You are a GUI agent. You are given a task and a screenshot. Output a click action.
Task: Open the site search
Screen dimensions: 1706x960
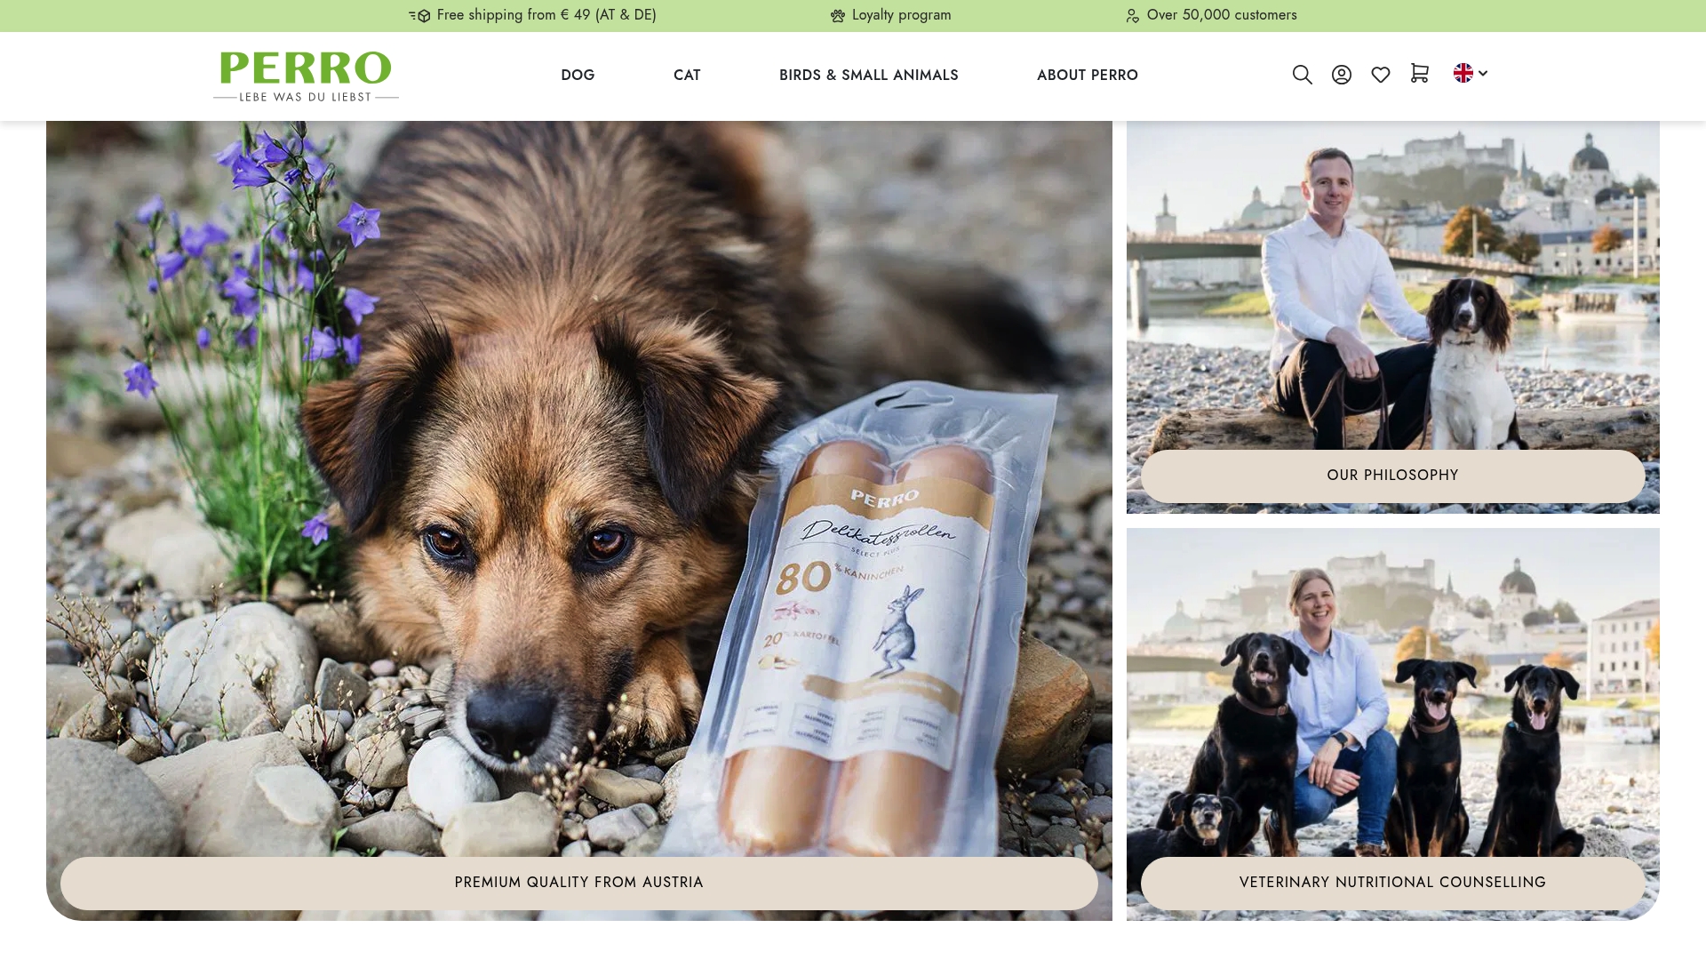point(1302,75)
